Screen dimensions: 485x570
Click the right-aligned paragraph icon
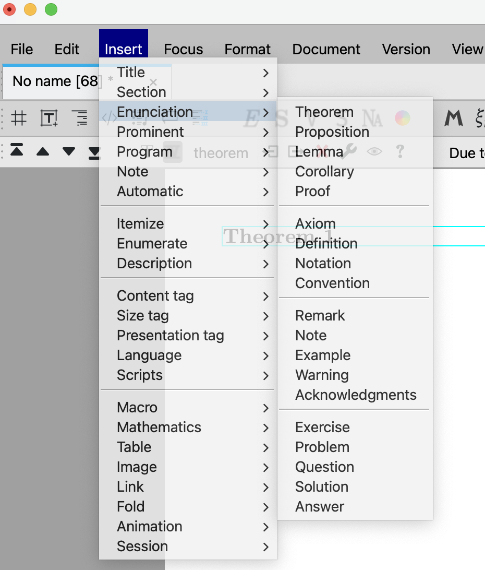coord(80,118)
